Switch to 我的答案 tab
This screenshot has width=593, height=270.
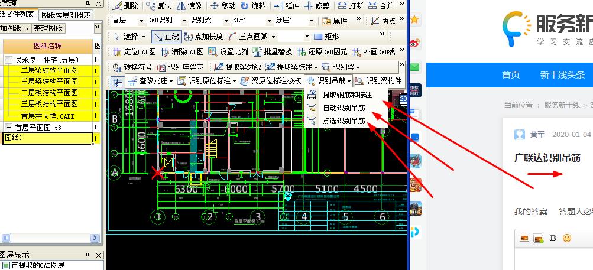(530, 212)
